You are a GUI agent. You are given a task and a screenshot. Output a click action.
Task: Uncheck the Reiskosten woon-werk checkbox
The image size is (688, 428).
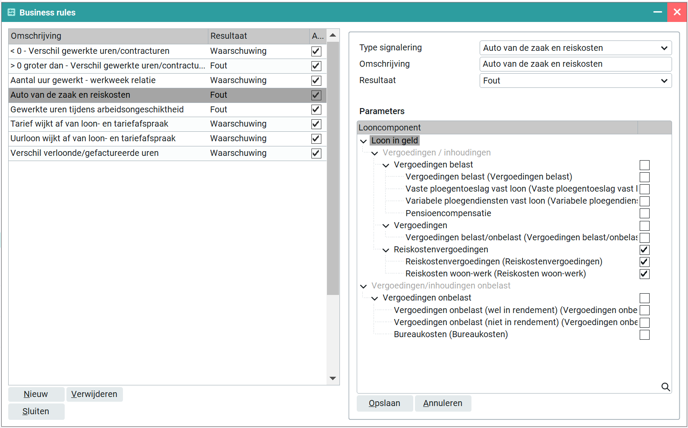(644, 274)
